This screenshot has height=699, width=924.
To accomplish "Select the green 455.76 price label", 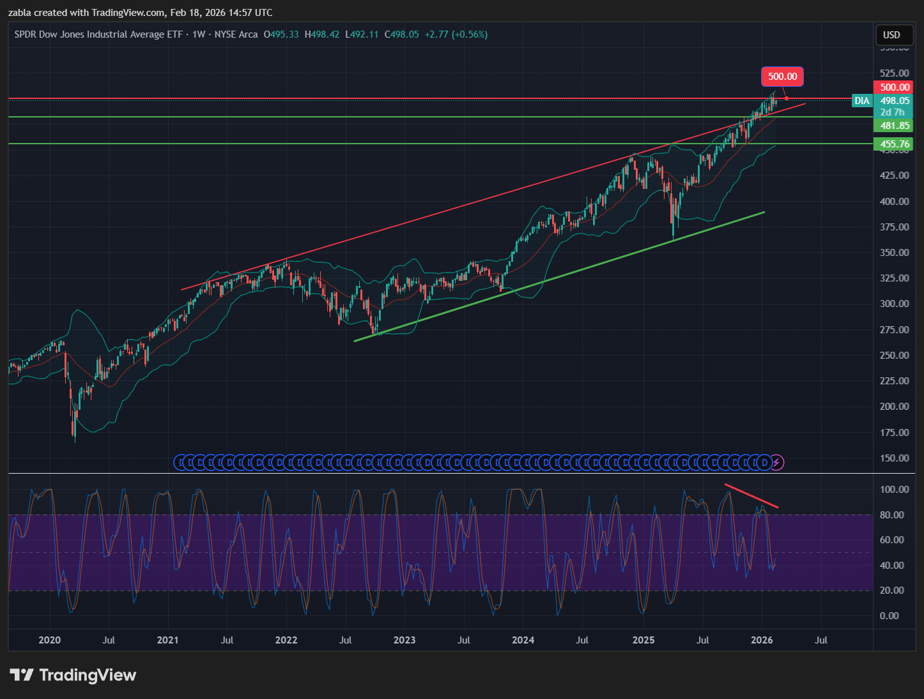I will pyautogui.click(x=895, y=144).
